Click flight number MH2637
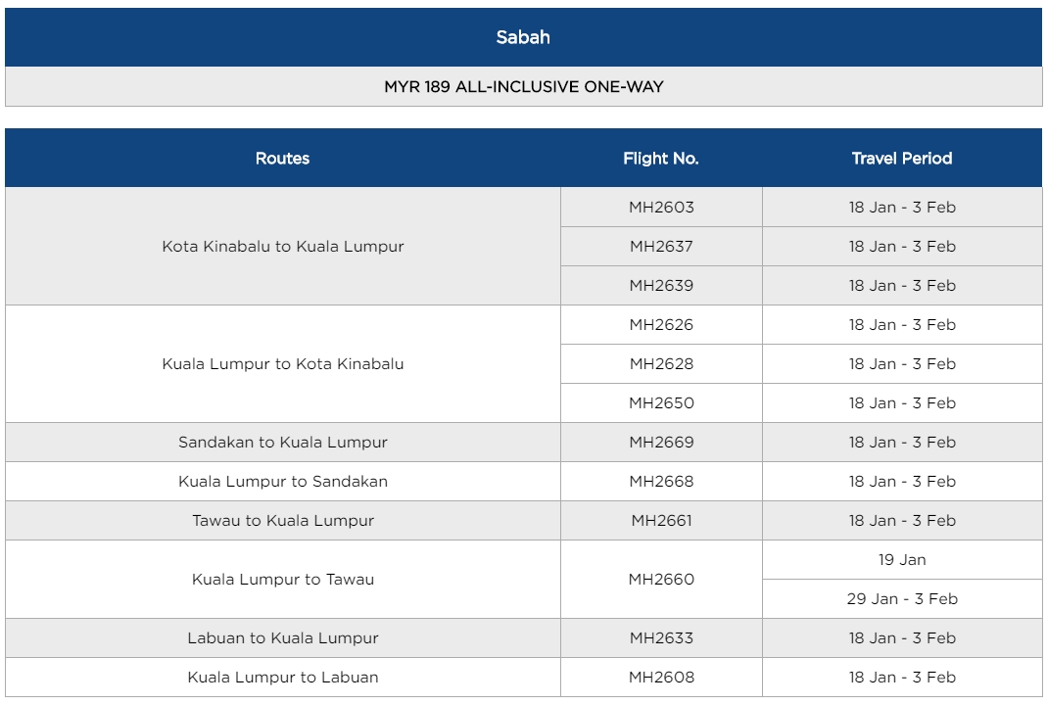This screenshot has height=705, width=1047. 661,247
